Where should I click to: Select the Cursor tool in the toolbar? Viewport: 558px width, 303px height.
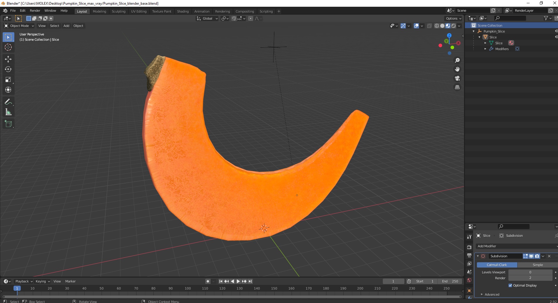(x=8, y=47)
